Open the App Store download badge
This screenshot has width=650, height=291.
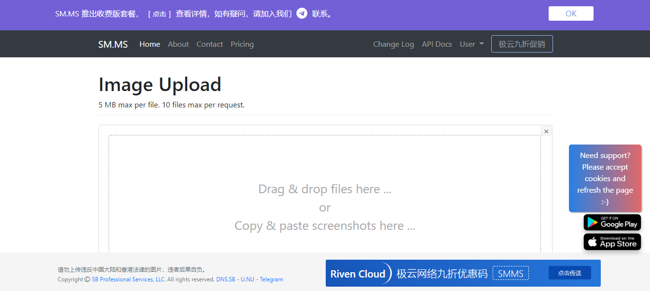coord(612,242)
